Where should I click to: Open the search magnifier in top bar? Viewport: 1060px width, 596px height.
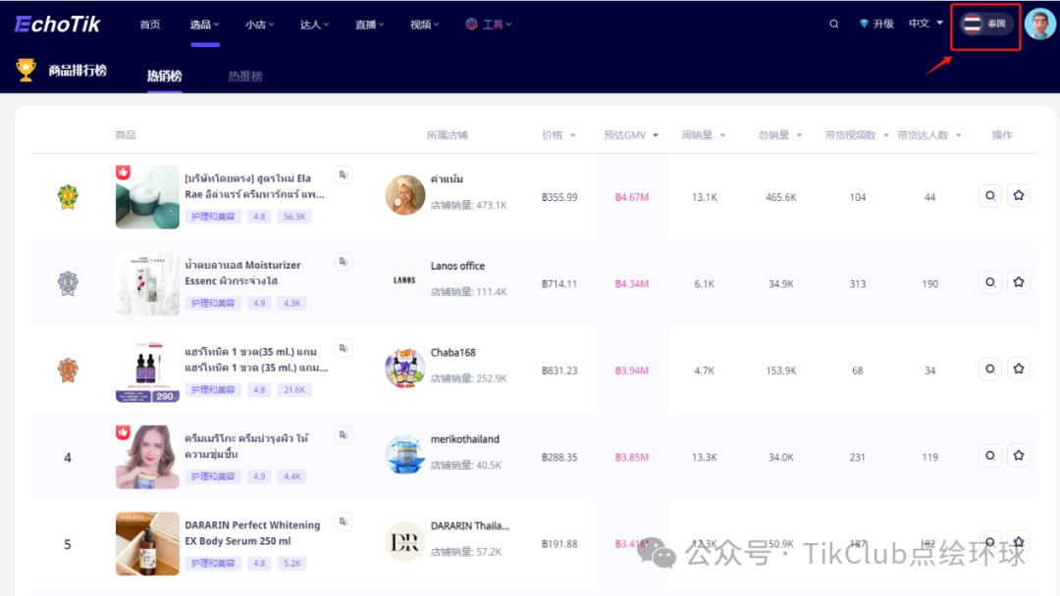coord(833,24)
